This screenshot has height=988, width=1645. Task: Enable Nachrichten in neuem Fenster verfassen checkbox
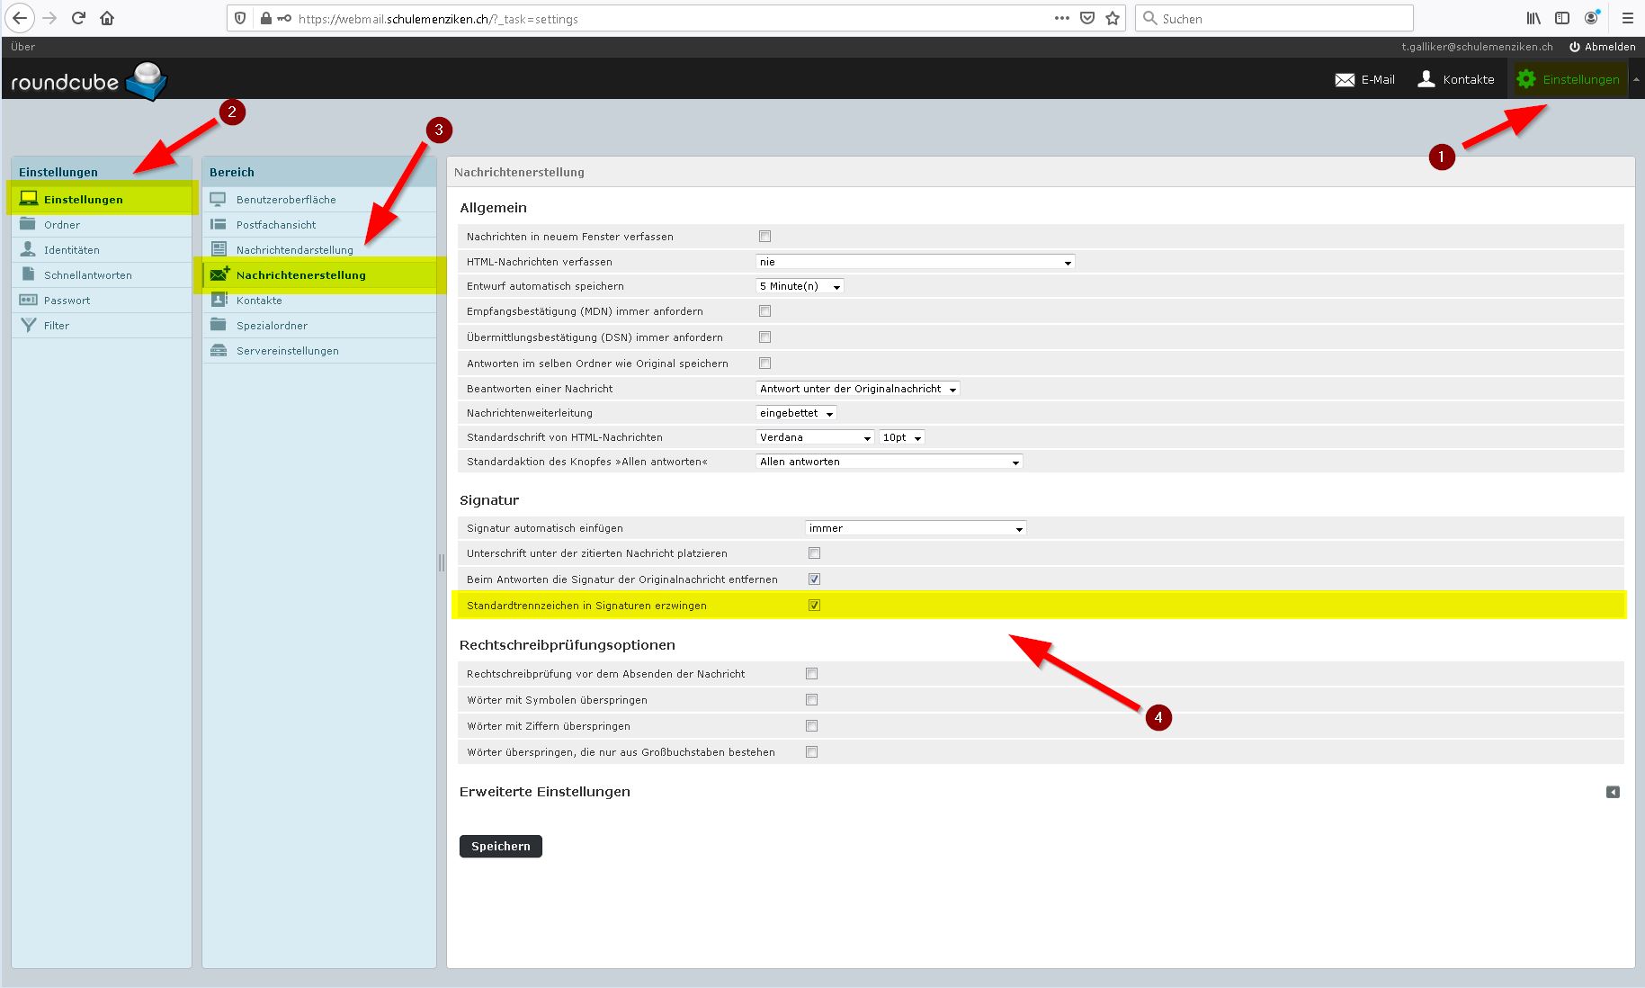click(764, 237)
